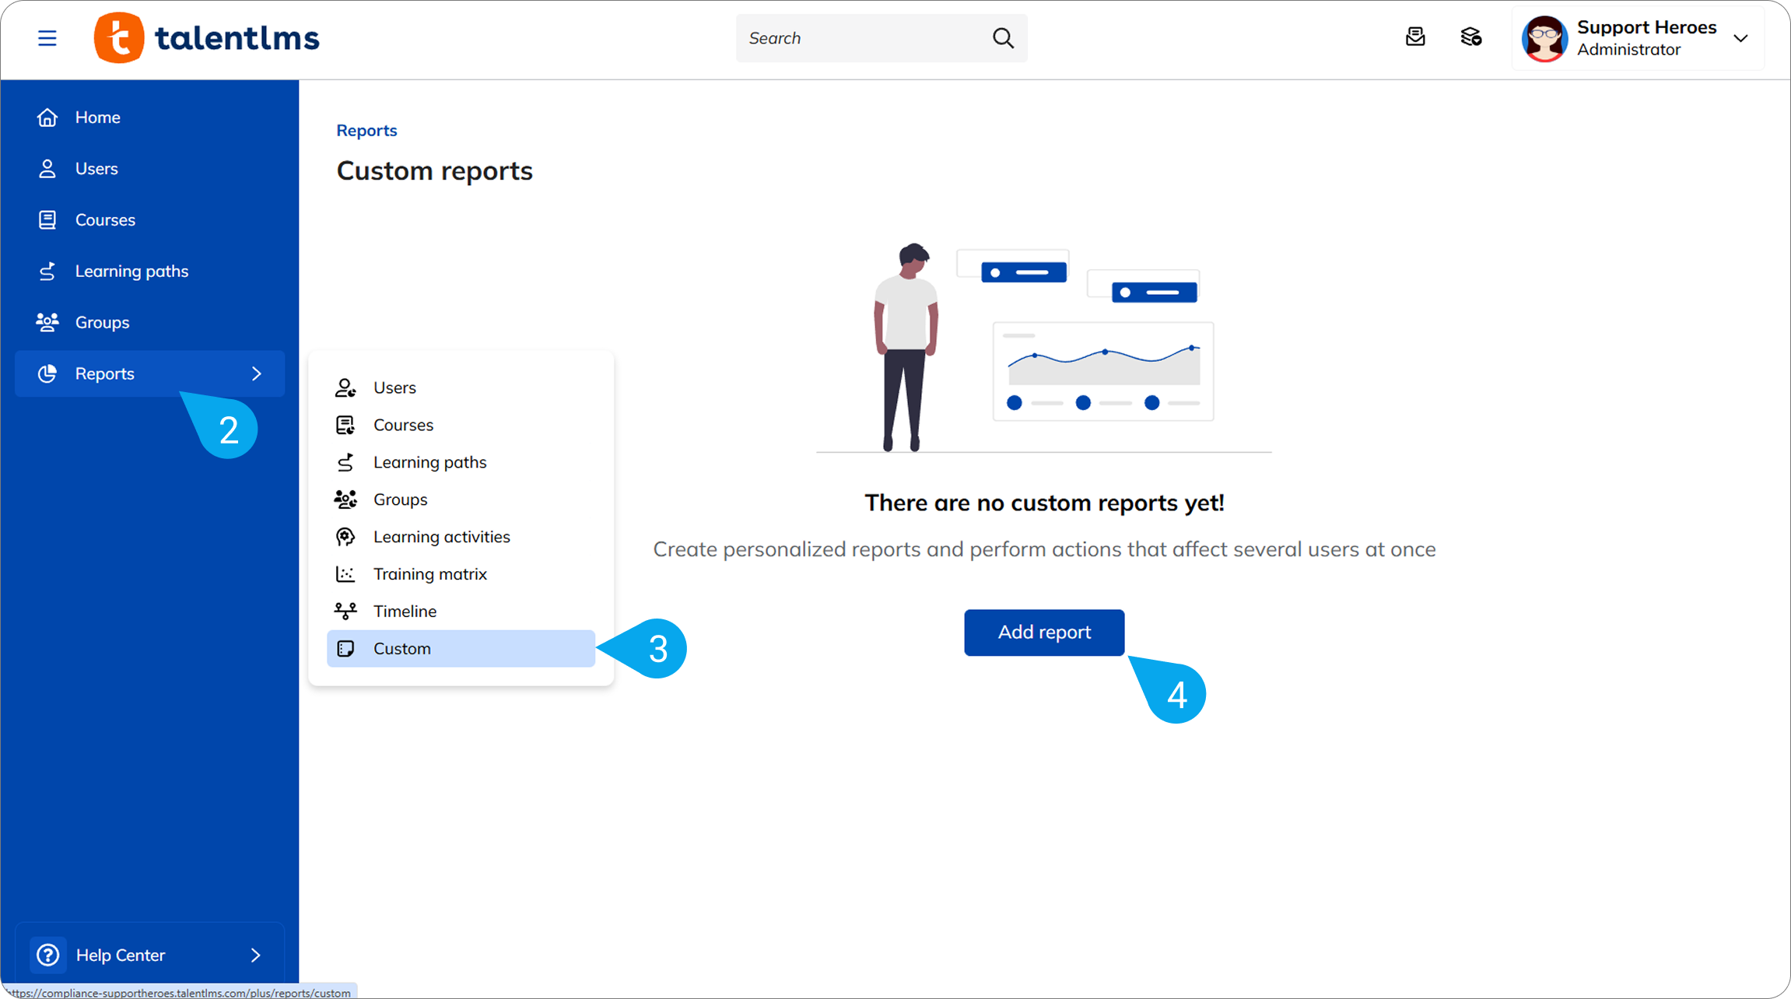Open the layered stack icon in header
This screenshot has height=999, width=1791.
coord(1470,37)
